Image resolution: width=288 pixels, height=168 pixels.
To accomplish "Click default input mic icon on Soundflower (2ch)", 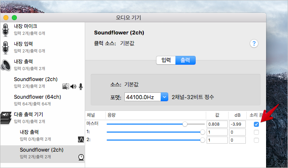I will pos(81,87).
